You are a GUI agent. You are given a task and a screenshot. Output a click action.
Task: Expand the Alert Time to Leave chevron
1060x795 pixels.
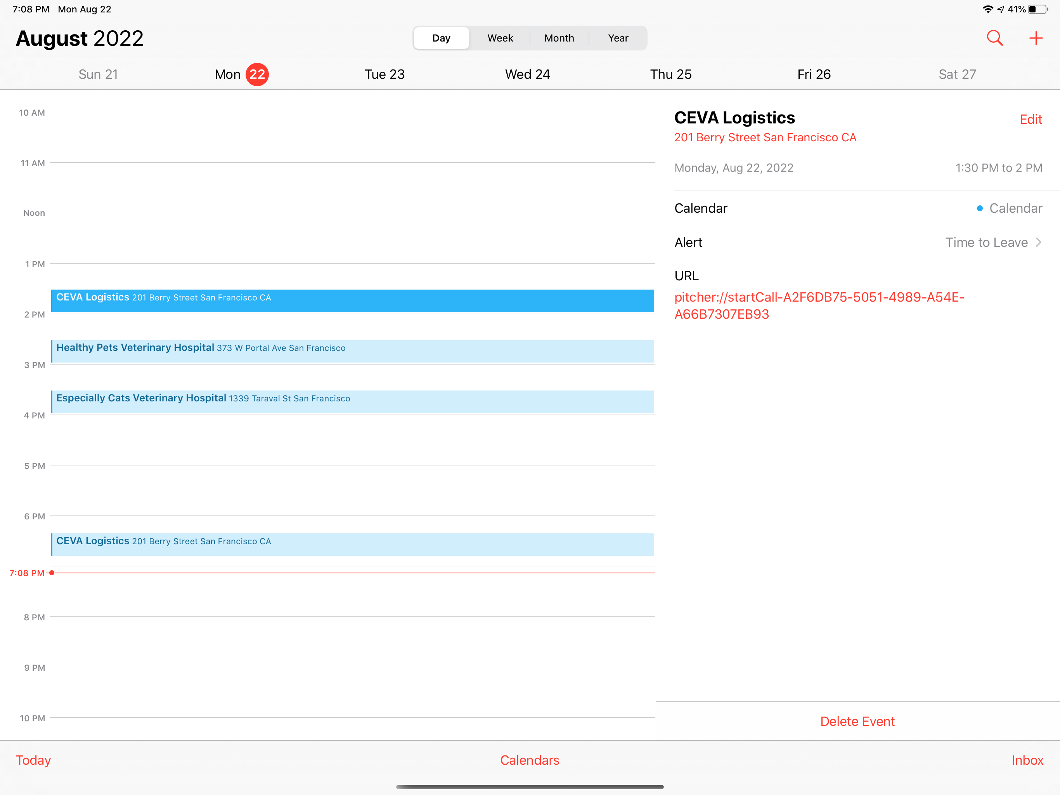point(1038,242)
